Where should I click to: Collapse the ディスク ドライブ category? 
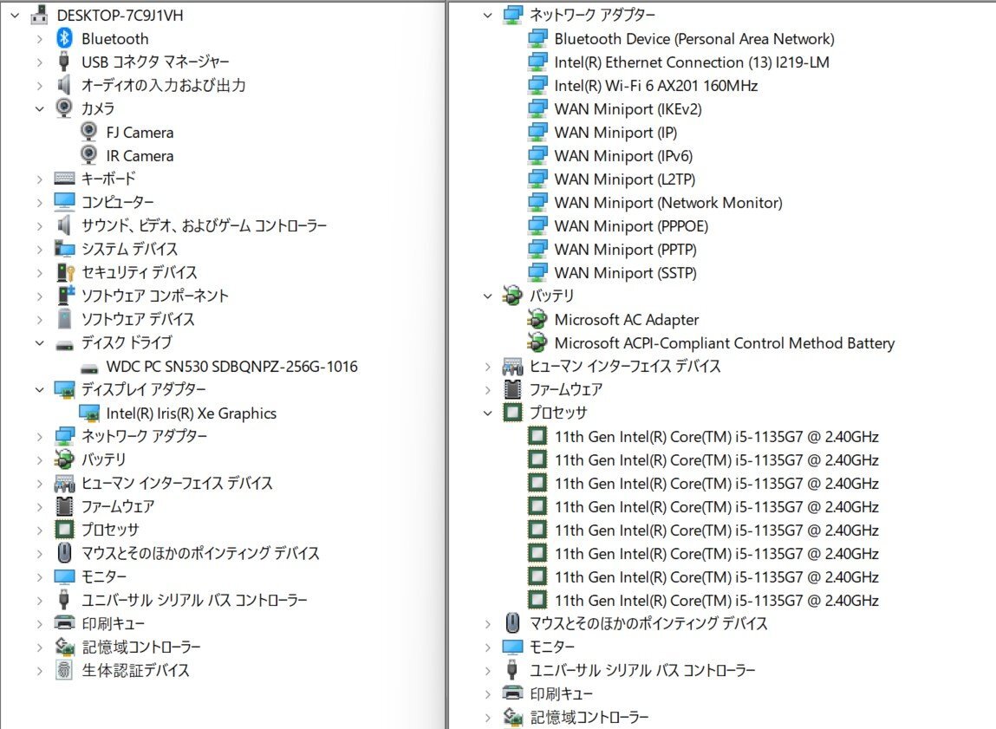pos(39,343)
